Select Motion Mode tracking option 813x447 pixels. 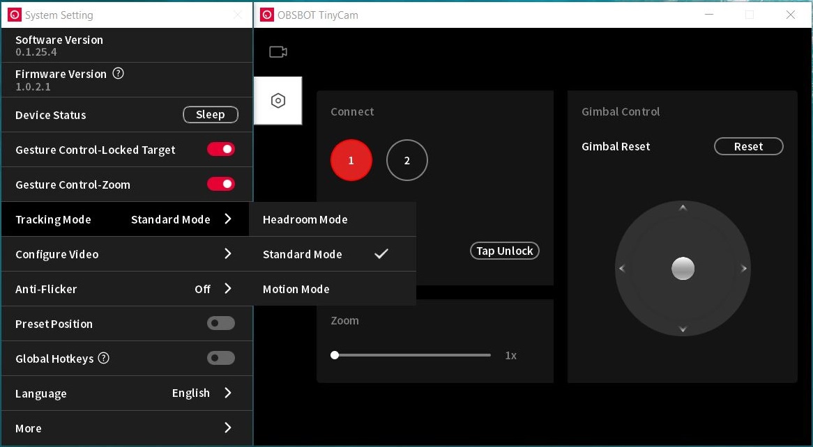[x=333, y=288]
